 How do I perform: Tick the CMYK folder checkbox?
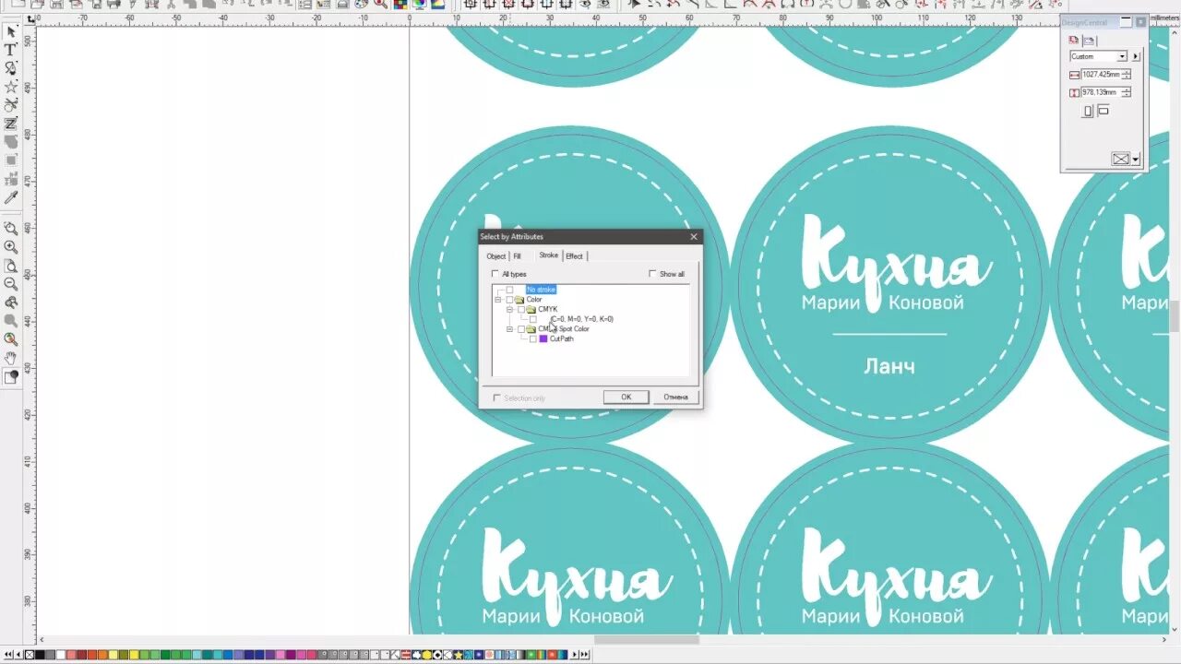coord(521,309)
